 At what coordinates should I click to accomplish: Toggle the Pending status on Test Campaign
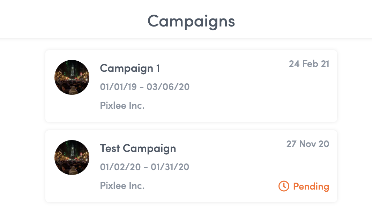pos(303,186)
